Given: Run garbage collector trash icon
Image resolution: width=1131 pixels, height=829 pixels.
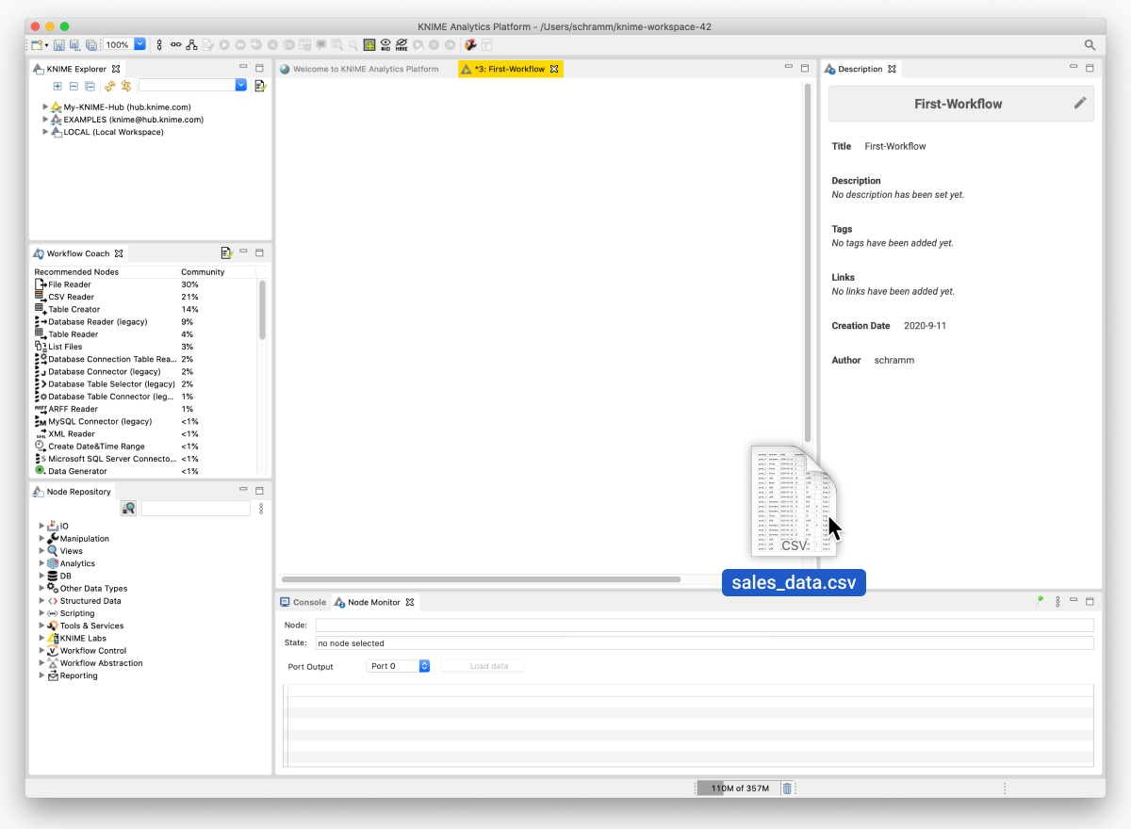Looking at the screenshot, I should click(787, 788).
